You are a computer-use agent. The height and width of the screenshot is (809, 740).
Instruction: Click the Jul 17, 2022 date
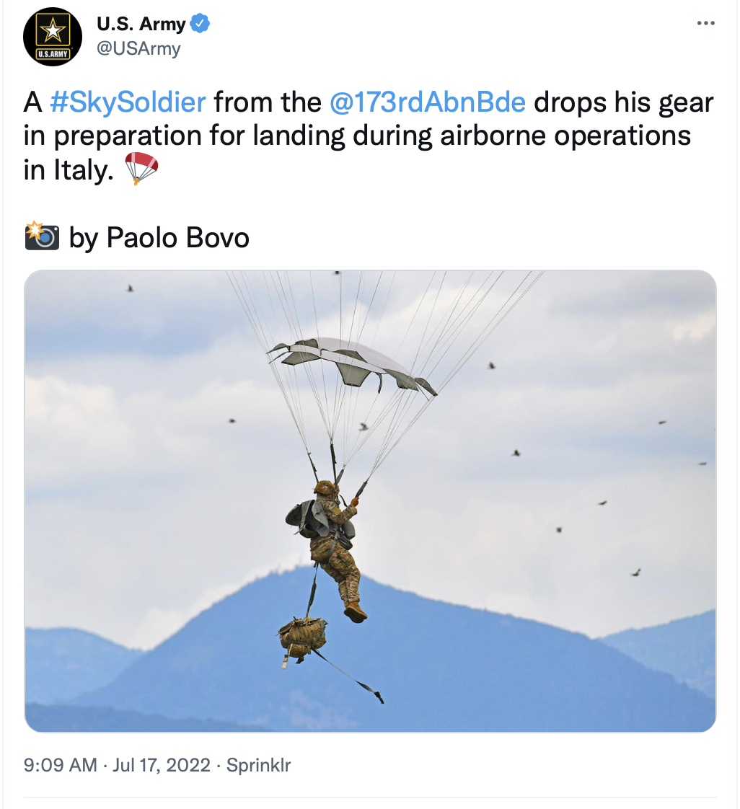tap(162, 764)
